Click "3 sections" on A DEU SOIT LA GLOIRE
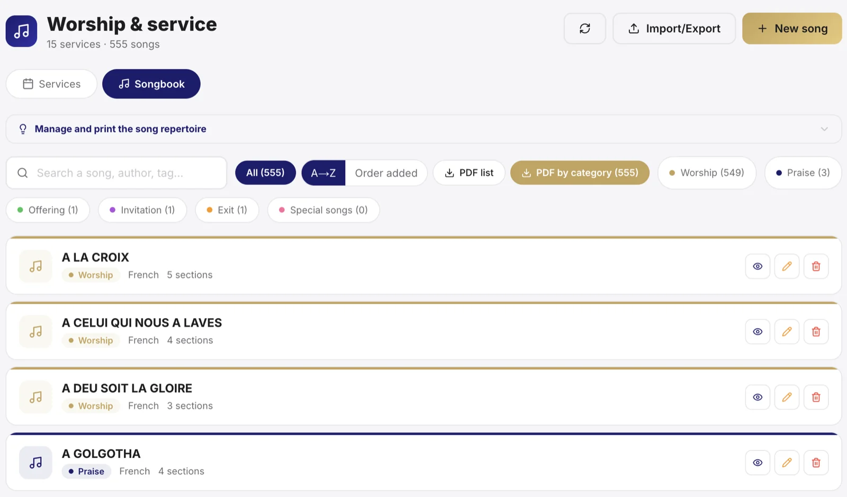The height and width of the screenshot is (497, 847). [190, 406]
